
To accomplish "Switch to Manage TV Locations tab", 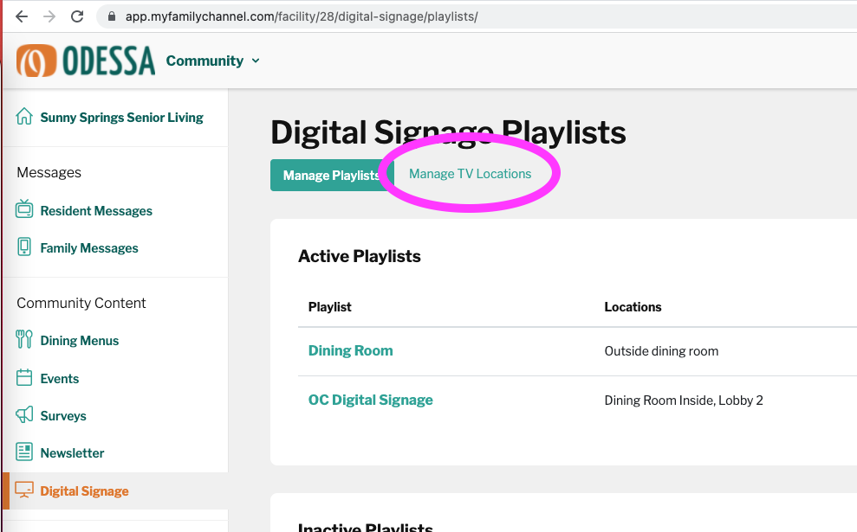I will point(470,174).
